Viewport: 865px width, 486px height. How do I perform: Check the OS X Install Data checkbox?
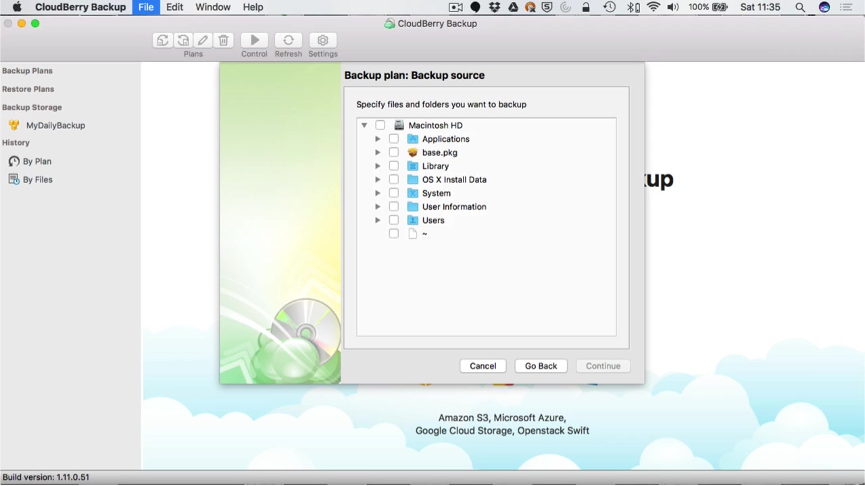tap(394, 180)
